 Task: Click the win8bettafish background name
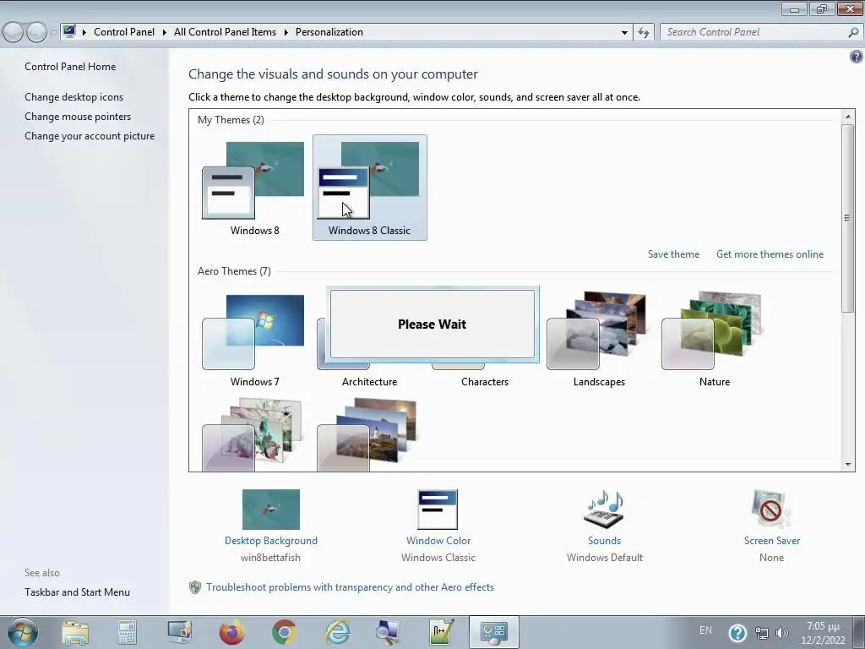click(x=270, y=558)
